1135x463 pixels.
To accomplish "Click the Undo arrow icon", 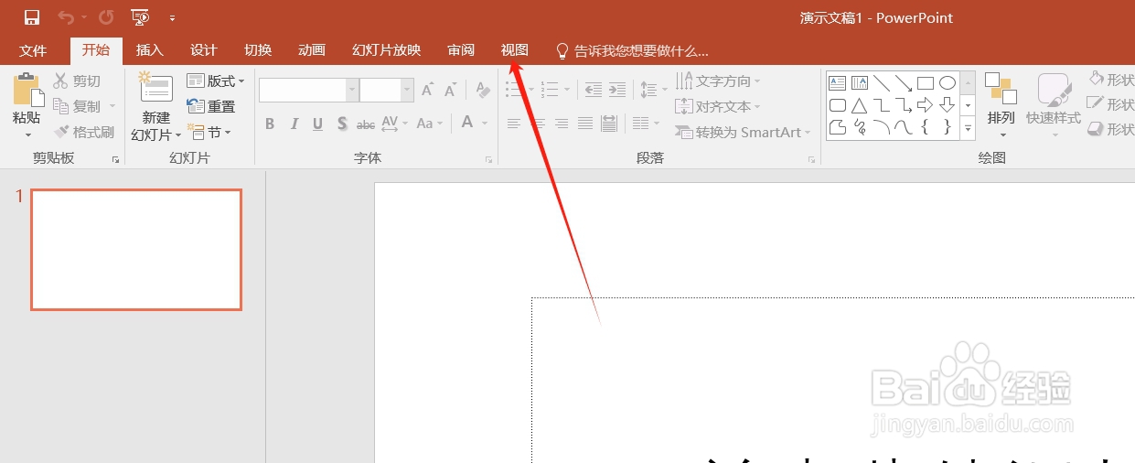I will [x=66, y=17].
